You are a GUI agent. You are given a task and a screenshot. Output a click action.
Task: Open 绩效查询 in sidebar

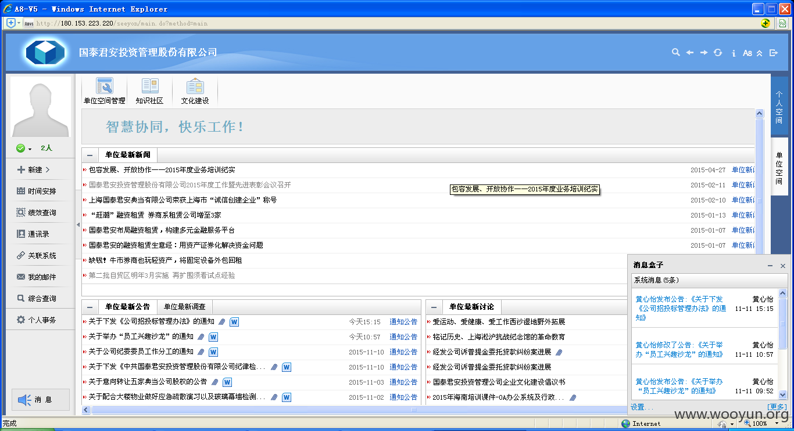pyautogui.click(x=38, y=213)
